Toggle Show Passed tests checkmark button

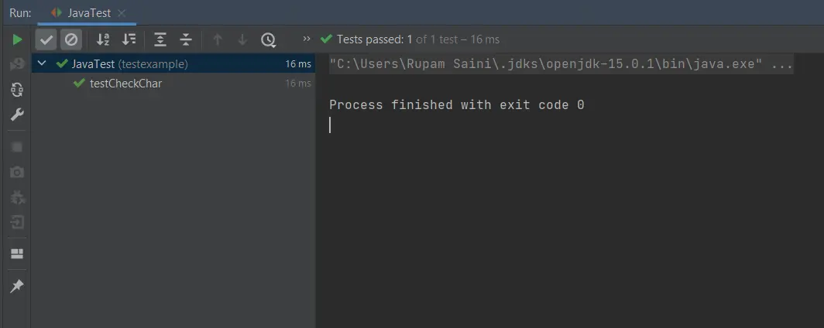[46, 39]
